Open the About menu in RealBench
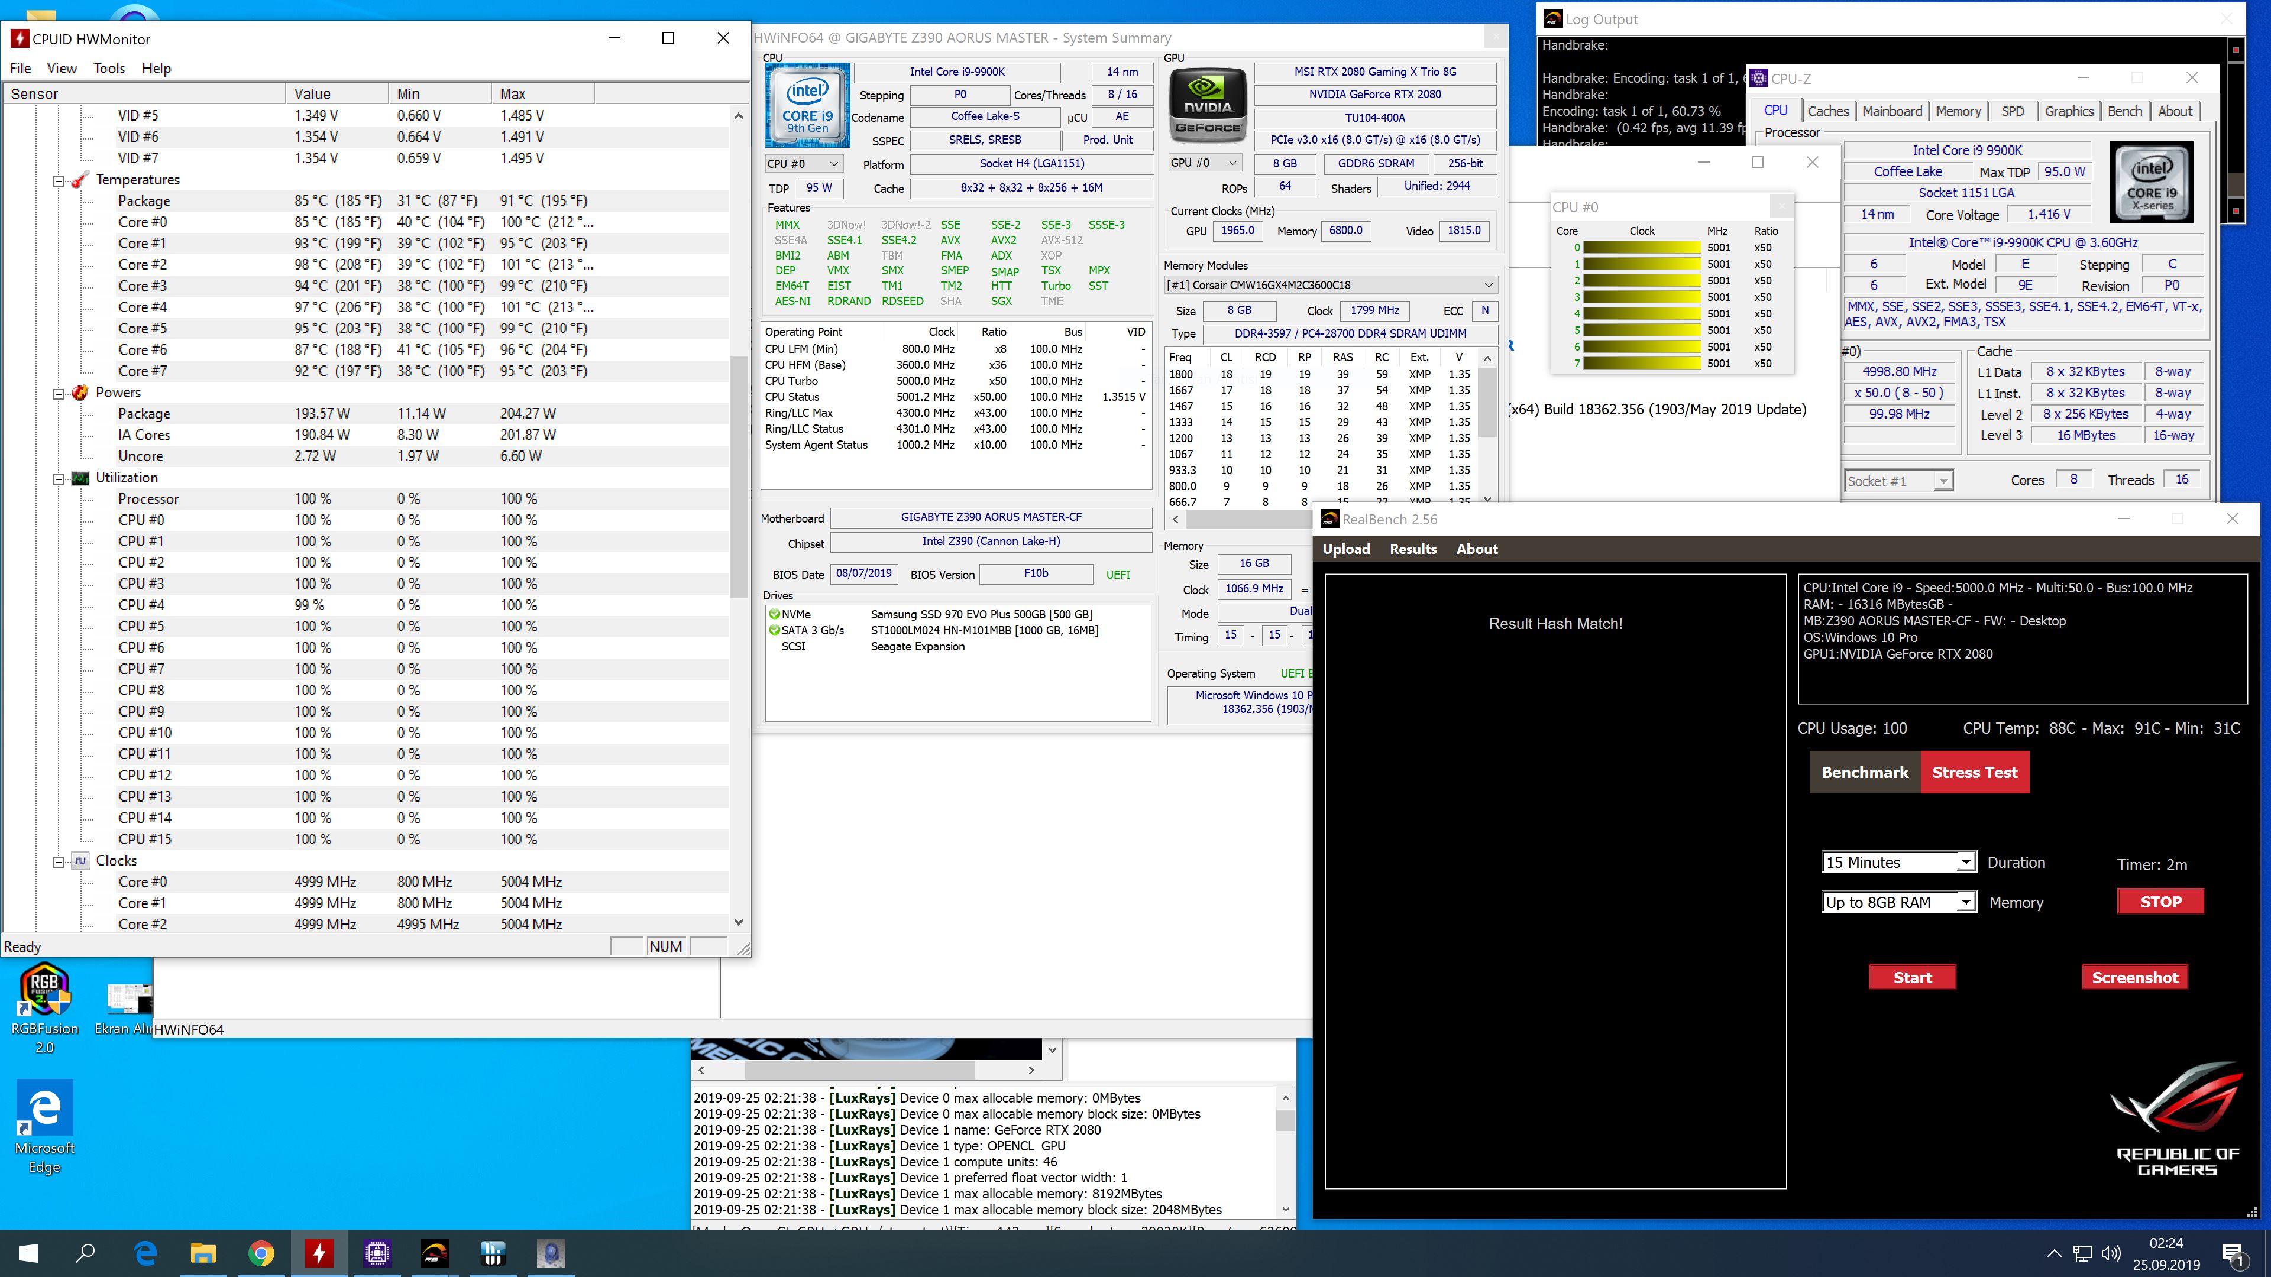This screenshot has height=1277, width=2271. point(1477,548)
